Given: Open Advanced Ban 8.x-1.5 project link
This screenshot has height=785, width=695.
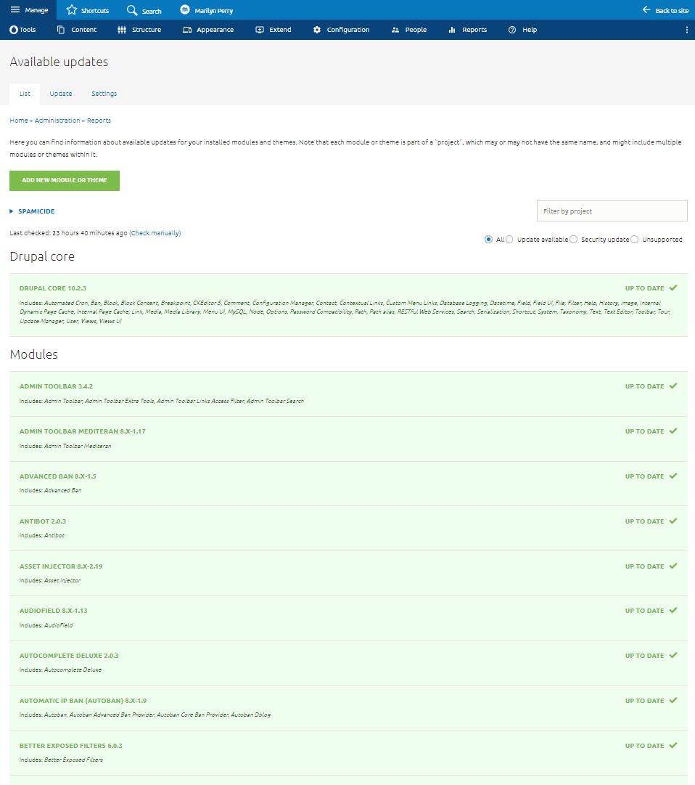Looking at the screenshot, I should (x=57, y=476).
